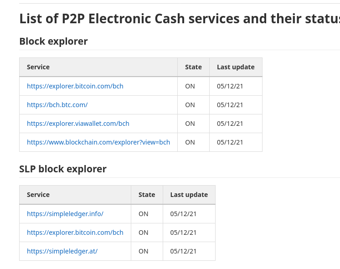Open explorer.bitcoin.com/bch link in Block explorer table
The image size is (340, 269).
pos(75,86)
